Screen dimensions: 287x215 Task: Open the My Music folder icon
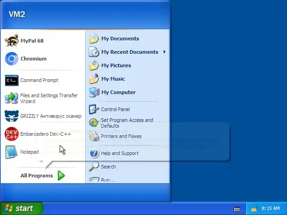[x=94, y=79]
